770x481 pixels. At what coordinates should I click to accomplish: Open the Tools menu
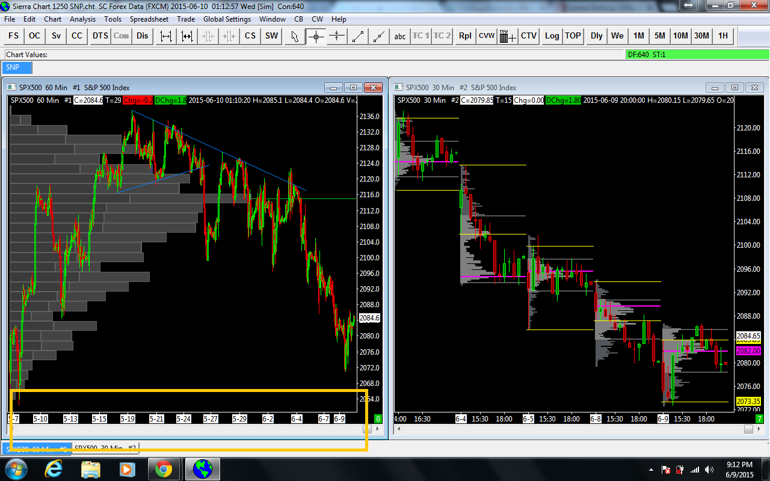tap(113, 19)
